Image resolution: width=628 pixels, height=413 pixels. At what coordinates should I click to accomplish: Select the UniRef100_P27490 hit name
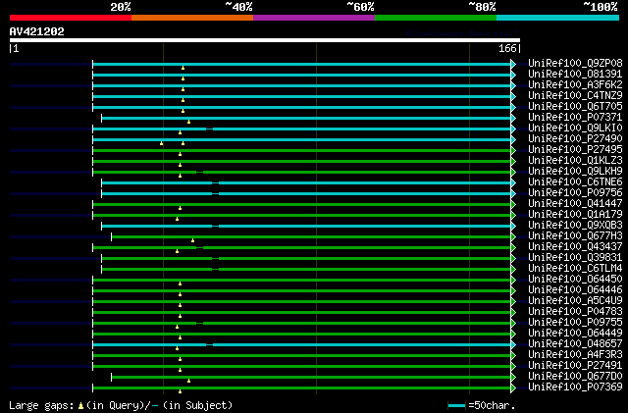click(x=575, y=139)
